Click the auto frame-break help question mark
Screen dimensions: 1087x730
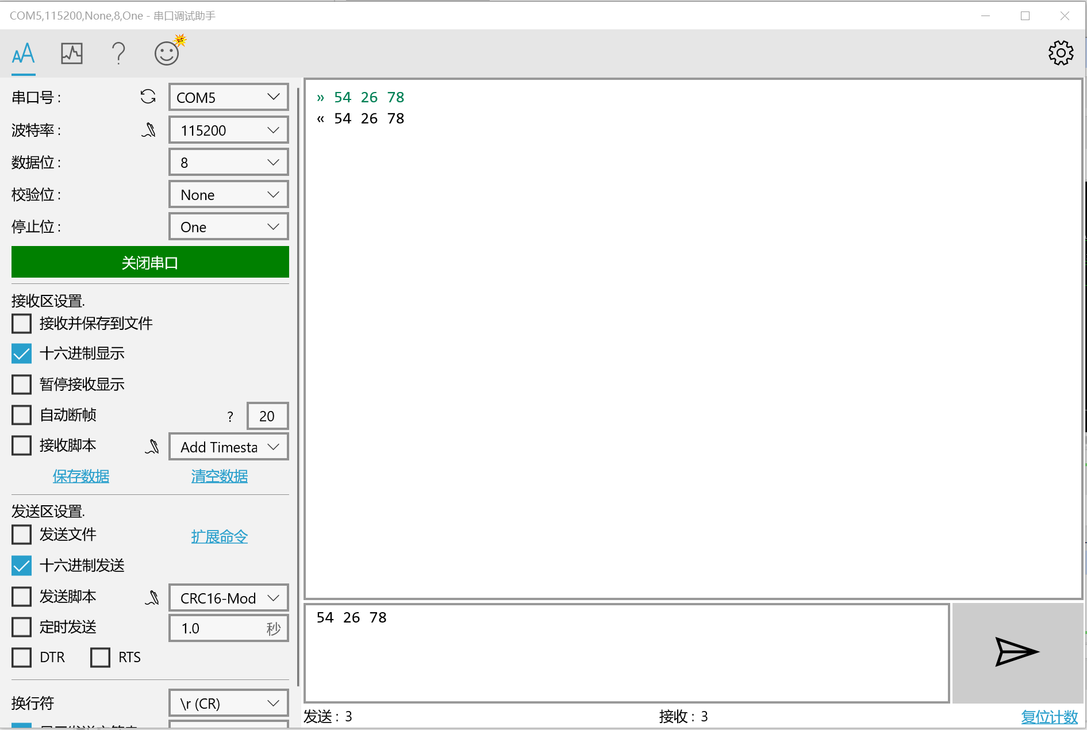[x=230, y=416]
